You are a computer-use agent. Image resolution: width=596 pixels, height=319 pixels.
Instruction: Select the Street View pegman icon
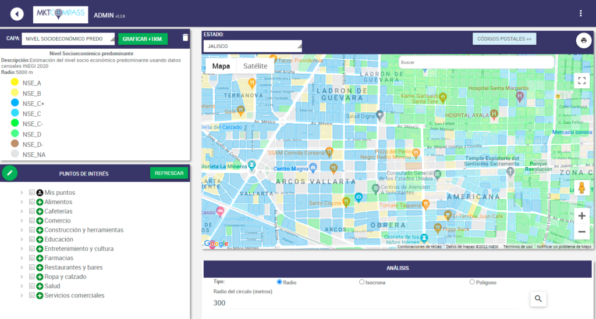(581, 188)
